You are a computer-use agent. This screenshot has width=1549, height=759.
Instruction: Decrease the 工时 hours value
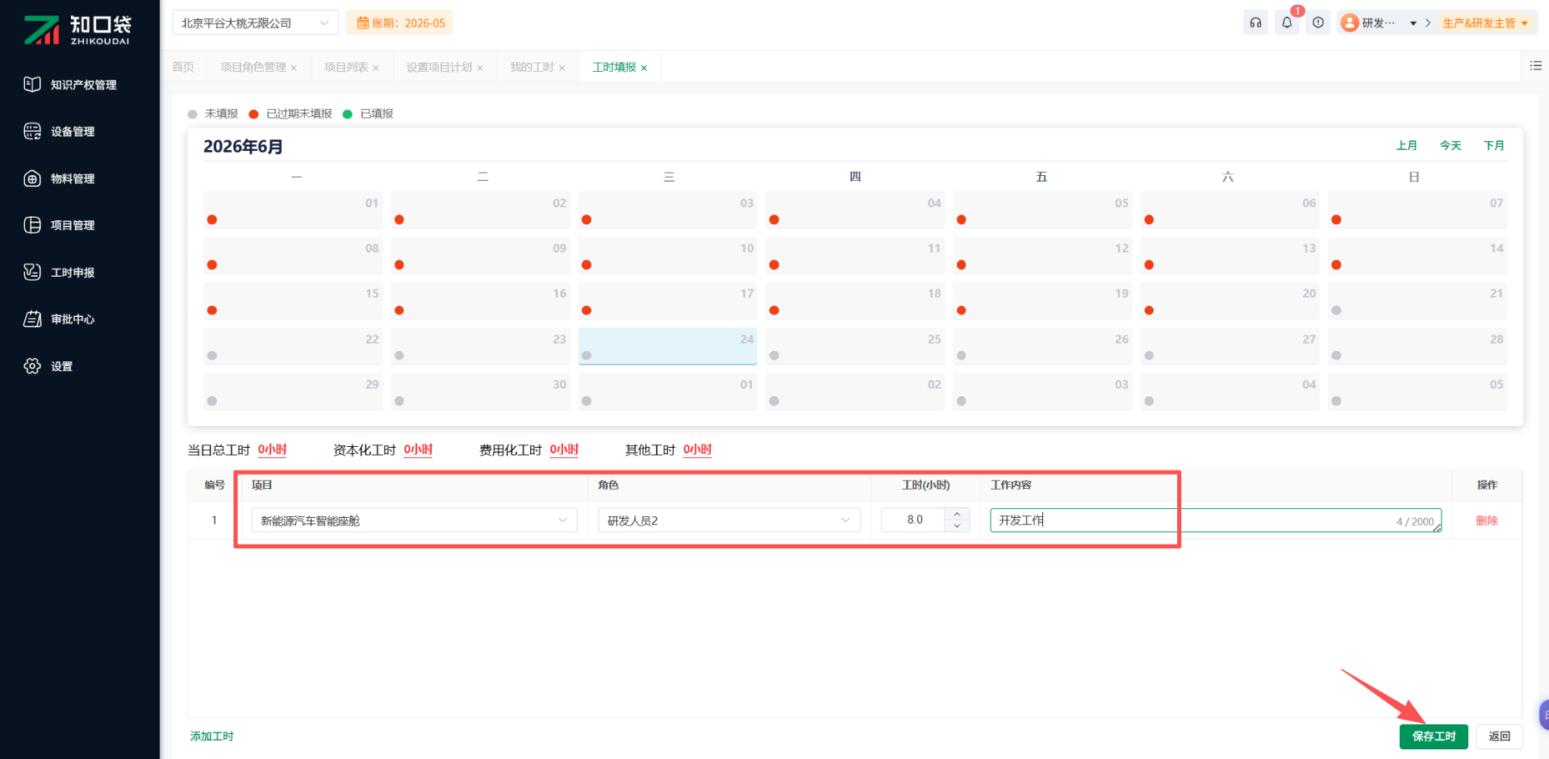(957, 526)
